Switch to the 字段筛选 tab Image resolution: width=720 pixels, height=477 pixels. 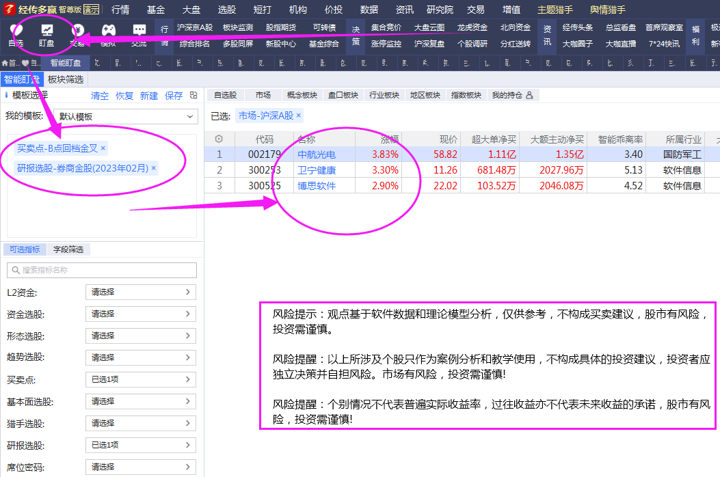(68, 249)
